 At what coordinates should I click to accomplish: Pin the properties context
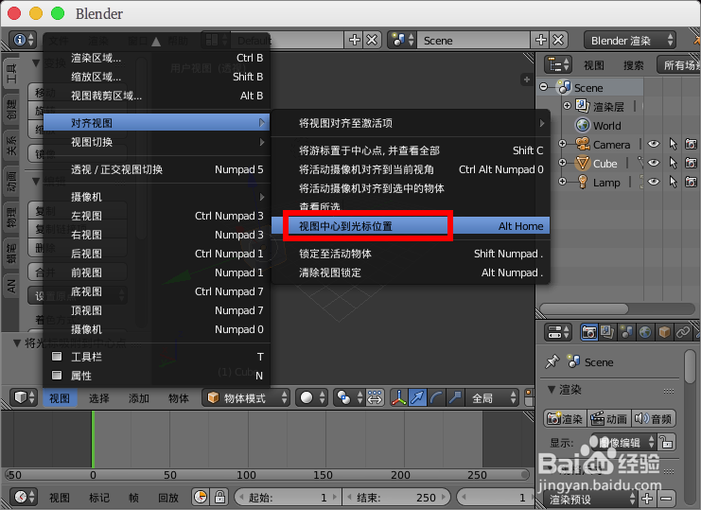[x=552, y=361]
